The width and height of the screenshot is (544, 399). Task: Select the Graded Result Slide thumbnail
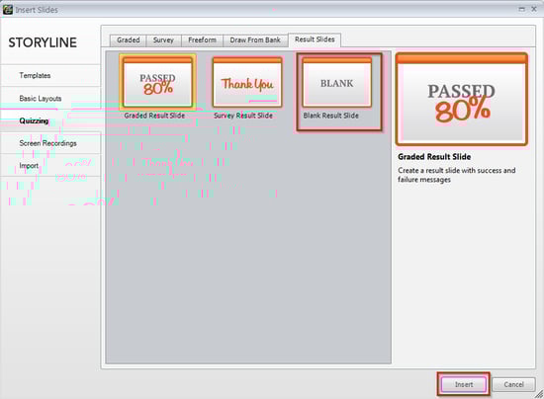pyautogui.click(x=157, y=82)
